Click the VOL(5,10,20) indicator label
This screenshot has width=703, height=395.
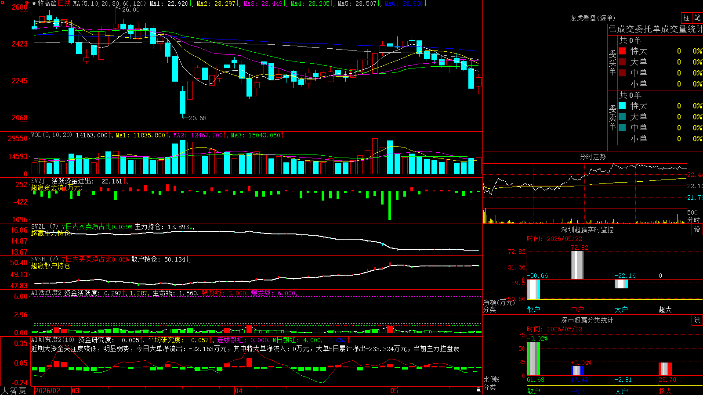51,135
